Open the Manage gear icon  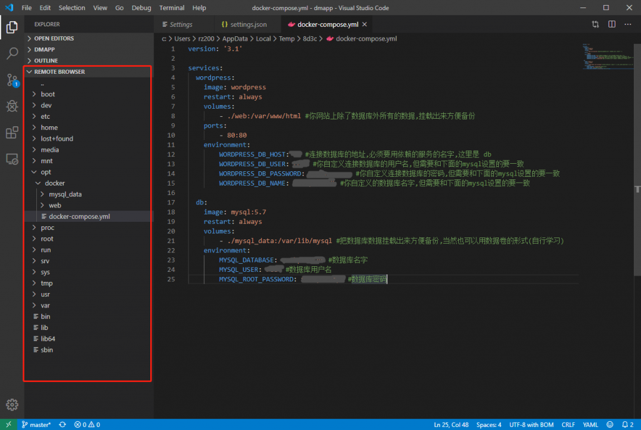[12, 404]
